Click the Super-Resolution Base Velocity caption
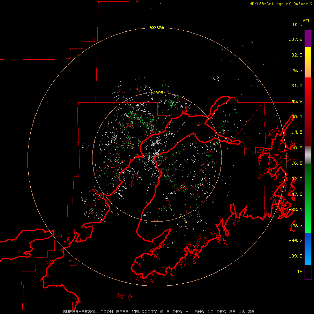Viewport: 314px width, 314px height. [x=158, y=312]
